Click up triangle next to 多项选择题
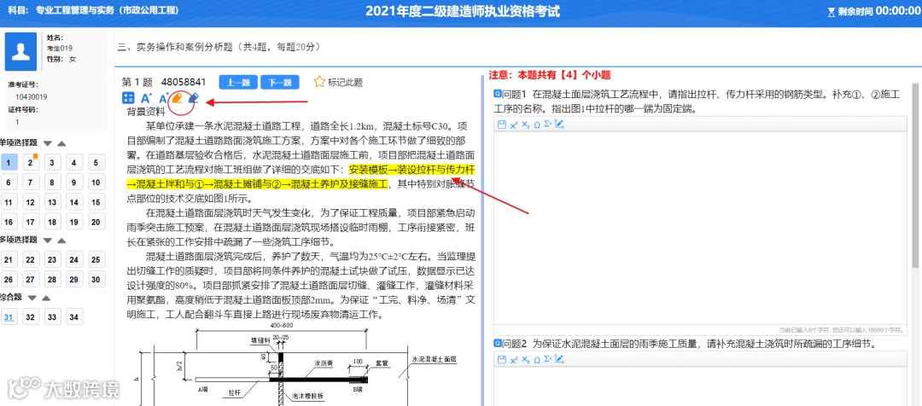 (61, 241)
